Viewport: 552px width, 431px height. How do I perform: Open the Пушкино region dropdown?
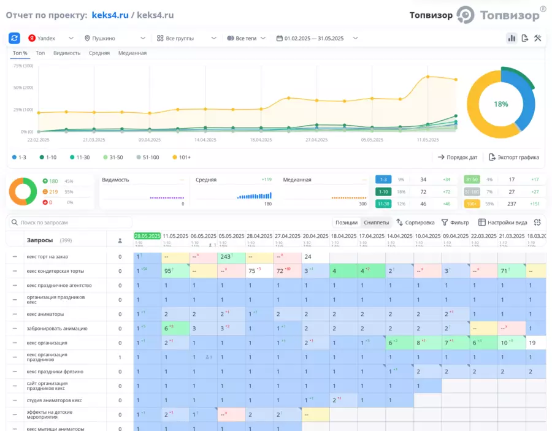(x=115, y=38)
